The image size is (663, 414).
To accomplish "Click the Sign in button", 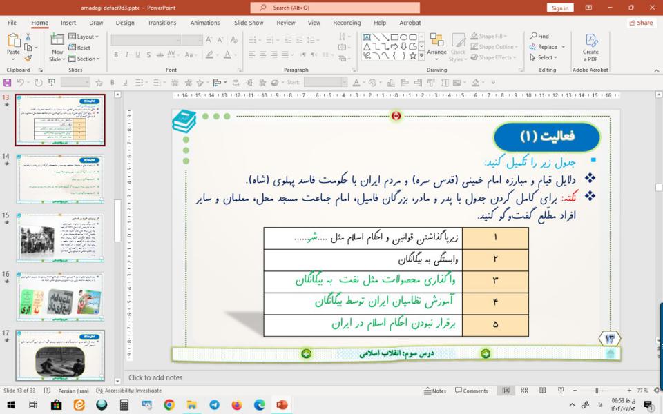I will tap(560, 8).
